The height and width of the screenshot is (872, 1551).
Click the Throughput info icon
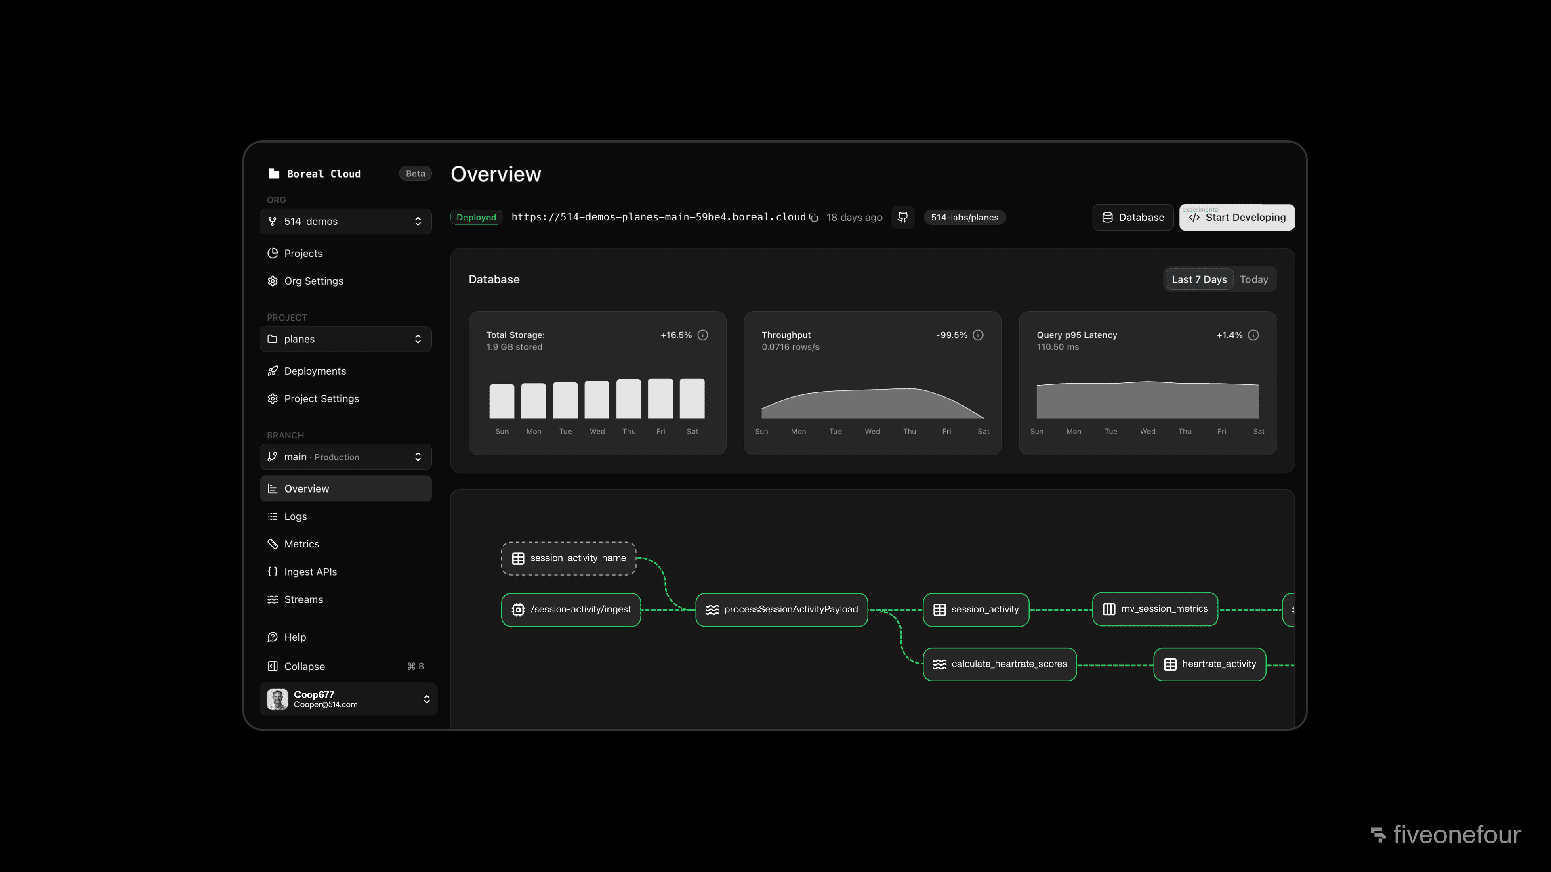coord(978,335)
